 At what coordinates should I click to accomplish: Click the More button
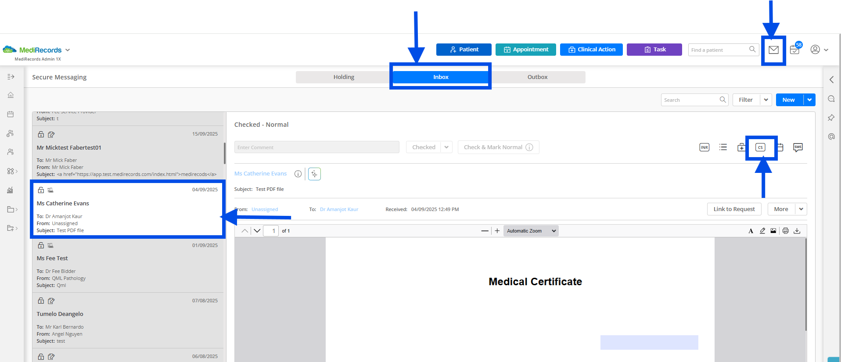tap(781, 209)
